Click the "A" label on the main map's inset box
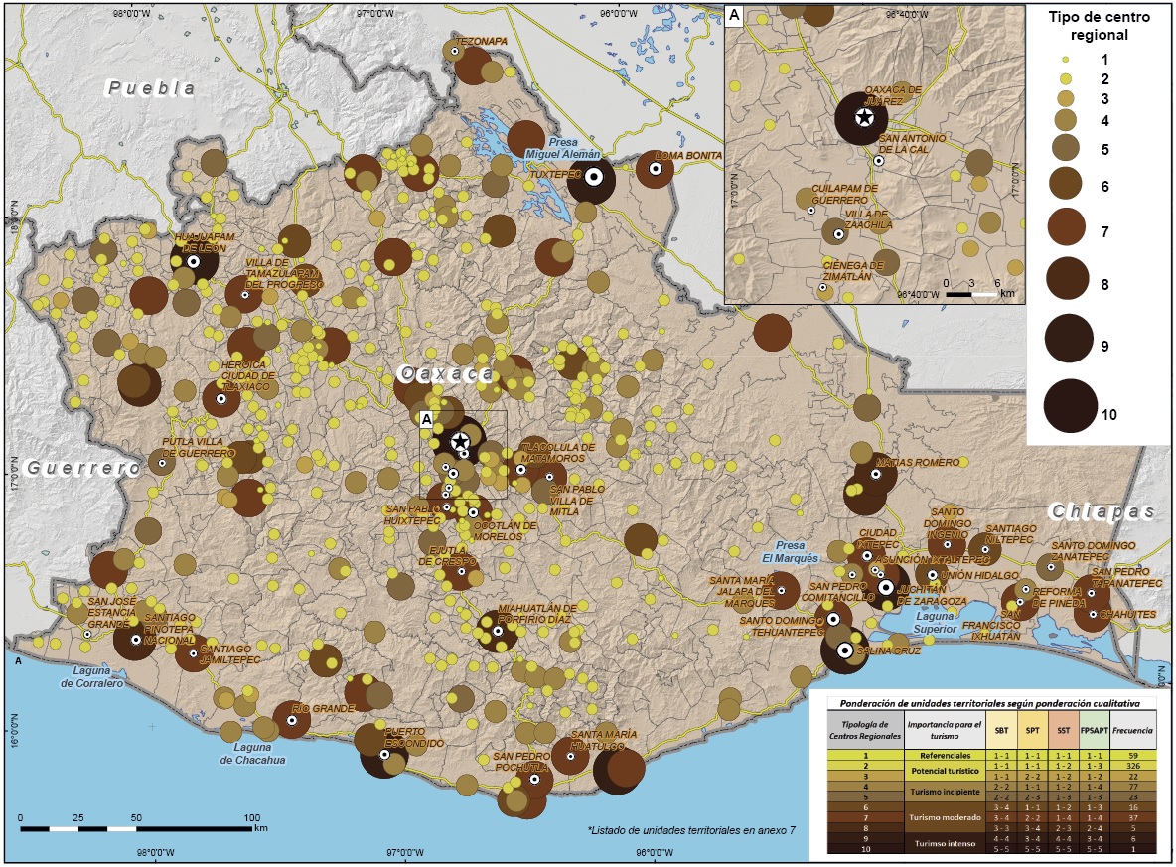The image size is (1176, 867). tap(426, 419)
